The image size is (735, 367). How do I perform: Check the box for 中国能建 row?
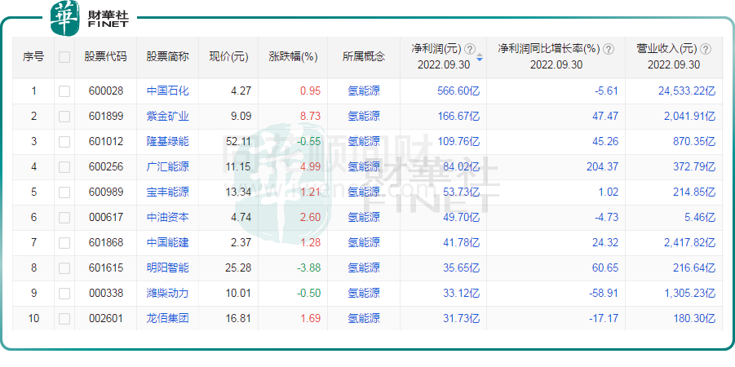[64, 243]
